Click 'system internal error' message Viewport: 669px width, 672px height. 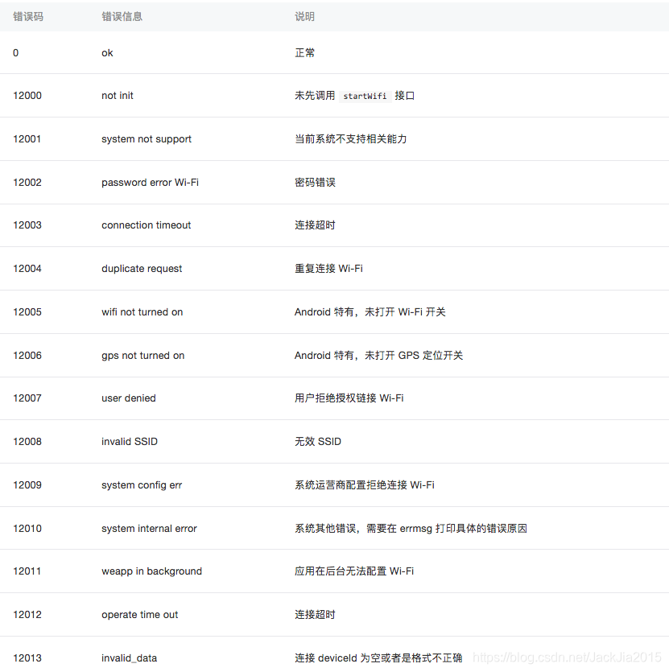click(149, 529)
